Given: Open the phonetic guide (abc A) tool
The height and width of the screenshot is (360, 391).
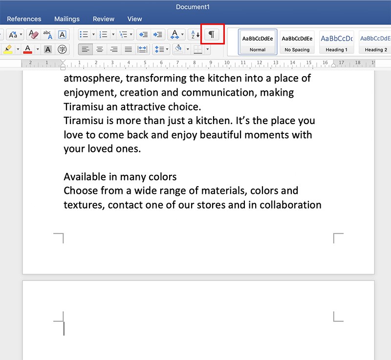Looking at the screenshot, I should (x=47, y=34).
